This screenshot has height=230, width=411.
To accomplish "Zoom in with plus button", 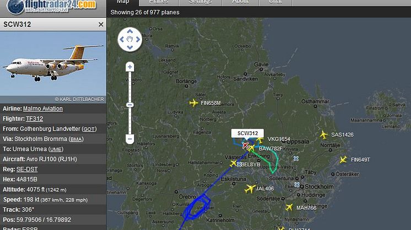I will [x=130, y=67].
